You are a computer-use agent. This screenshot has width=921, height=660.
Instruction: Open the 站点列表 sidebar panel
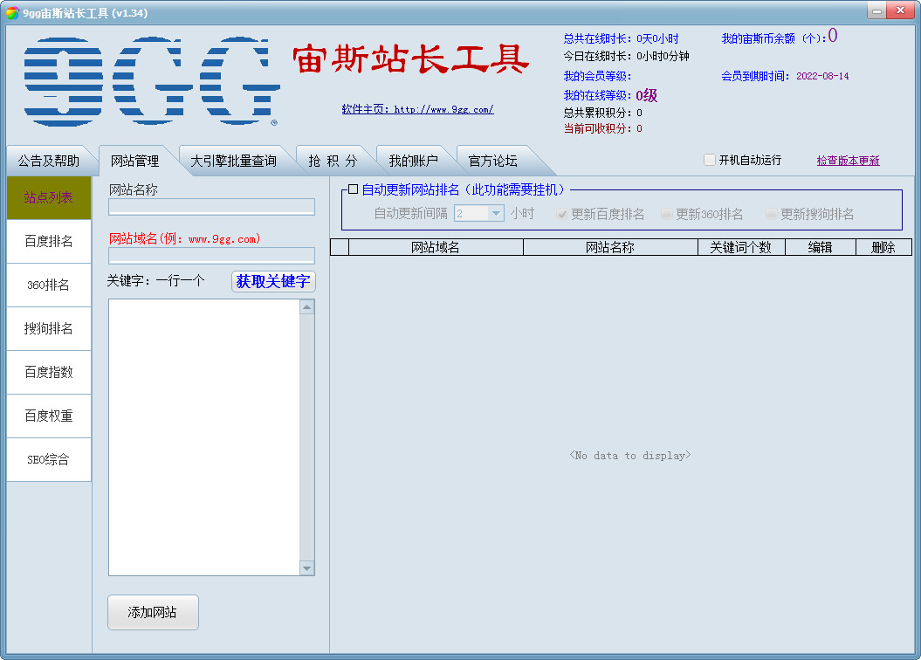[48, 197]
